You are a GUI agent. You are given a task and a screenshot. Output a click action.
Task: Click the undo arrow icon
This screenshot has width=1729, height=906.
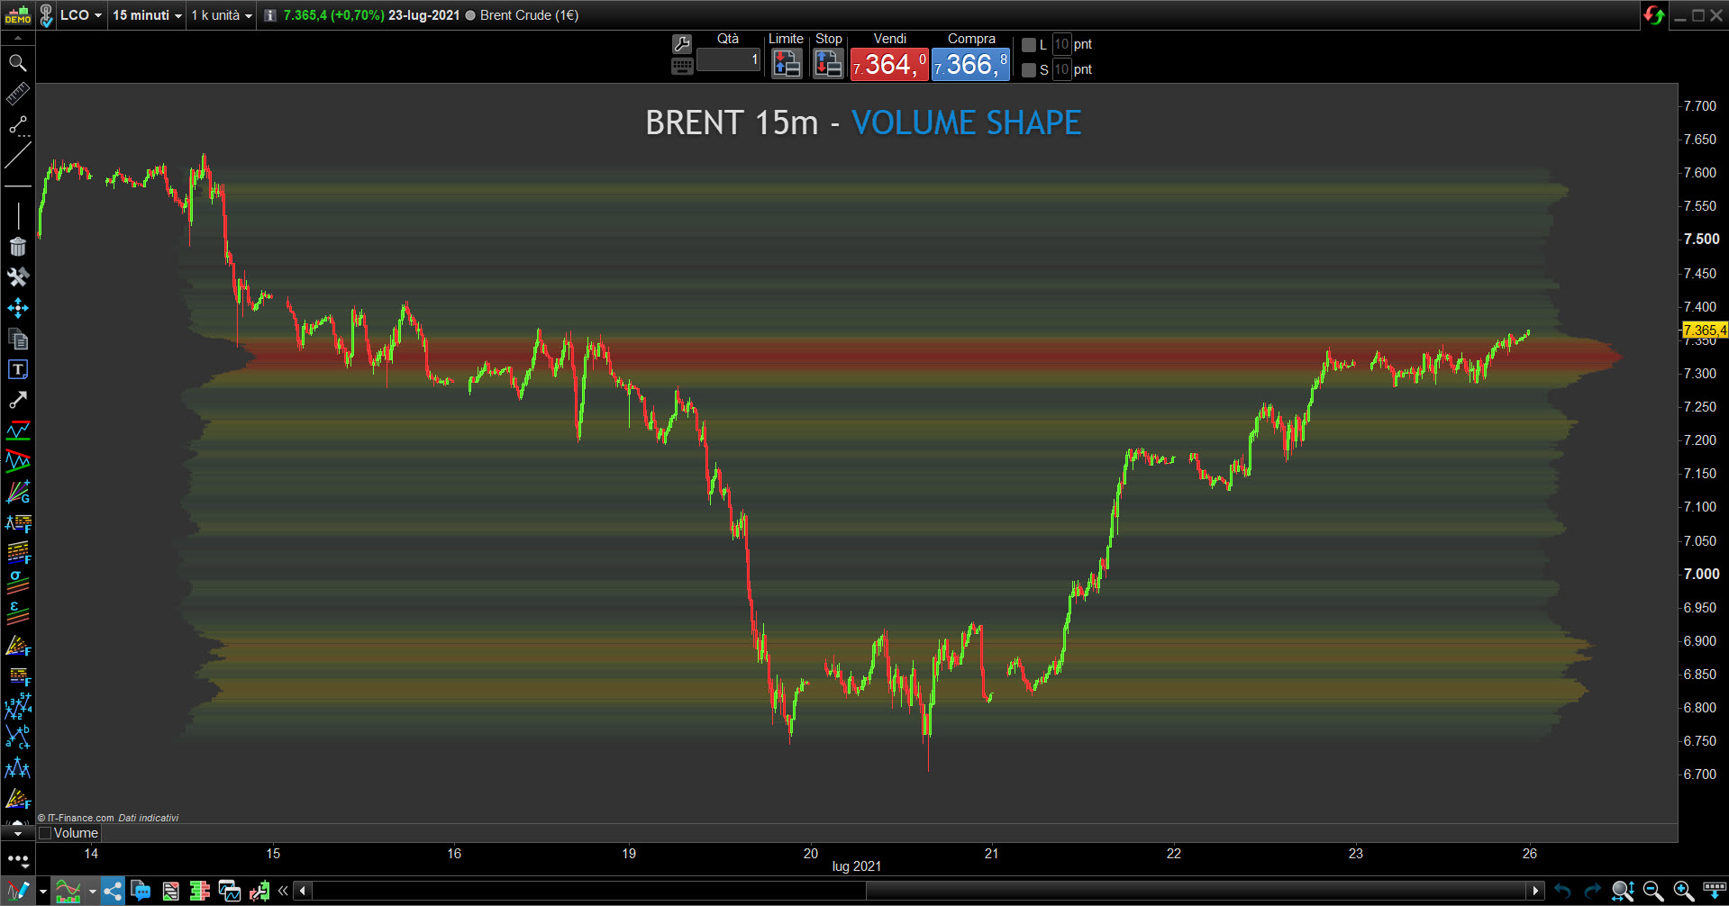click(x=1562, y=892)
